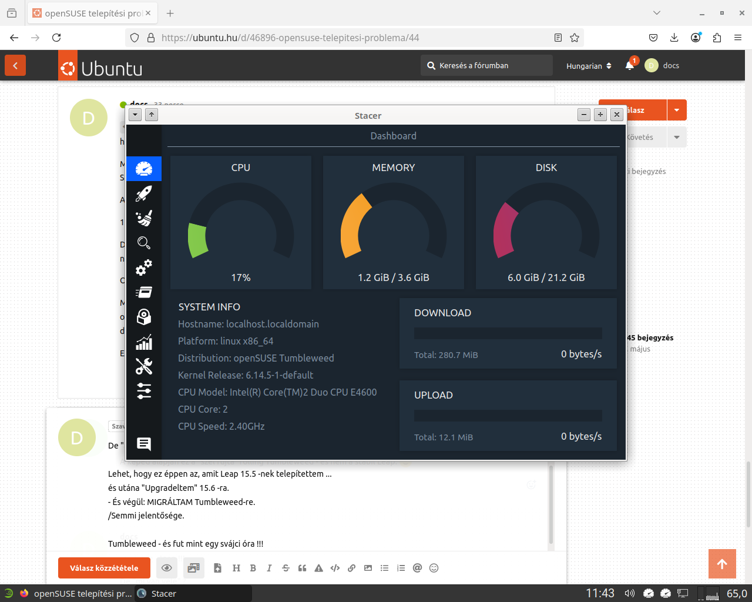Toggle italic formatting in reply editor
Viewport: 752px width, 602px height.
click(x=269, y=568)
